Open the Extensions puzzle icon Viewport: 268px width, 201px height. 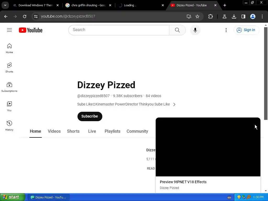[211, 16]
